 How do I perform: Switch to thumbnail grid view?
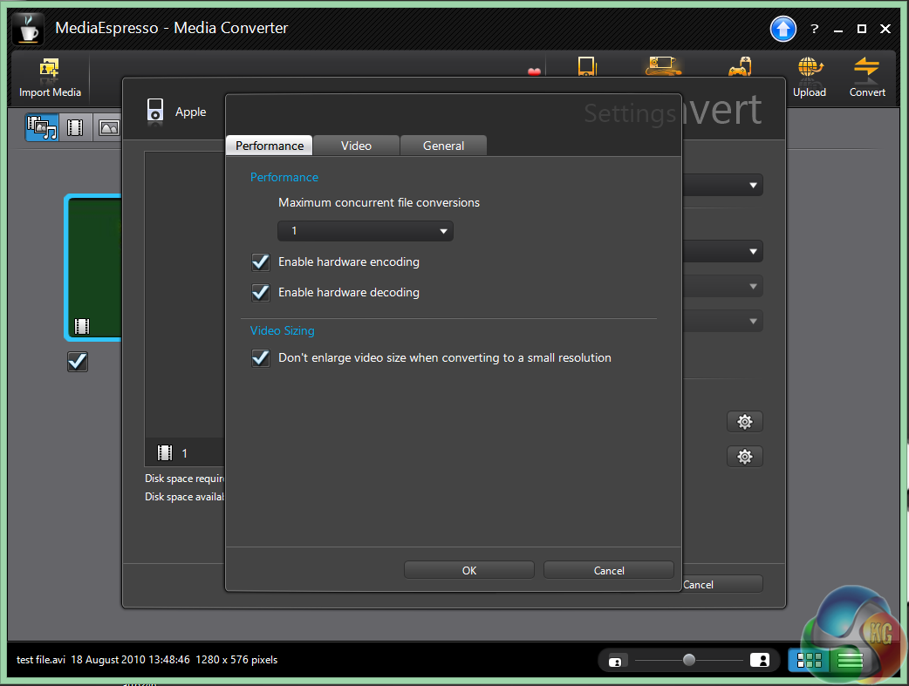point(809,661)
